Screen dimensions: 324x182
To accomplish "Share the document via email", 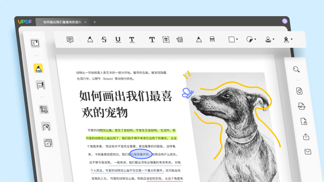I will 308,152.
